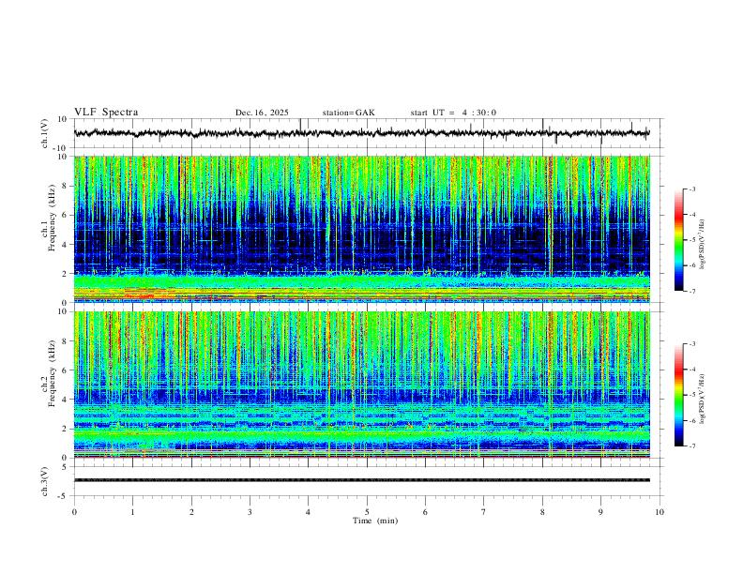
Task: Click time axis tick label "9"
Action: coord(600,512)
